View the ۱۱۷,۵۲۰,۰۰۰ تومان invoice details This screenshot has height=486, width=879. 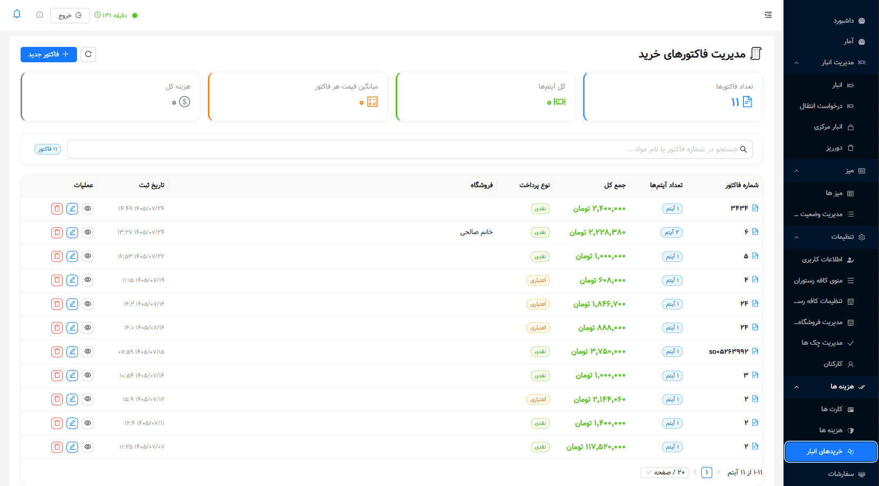(88, 447)
